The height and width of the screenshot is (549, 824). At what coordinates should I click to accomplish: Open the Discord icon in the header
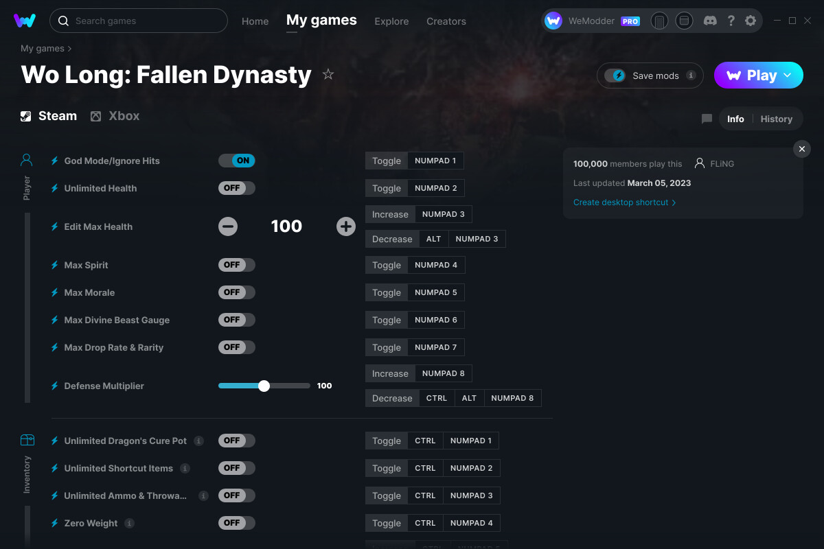coord(711,21)
